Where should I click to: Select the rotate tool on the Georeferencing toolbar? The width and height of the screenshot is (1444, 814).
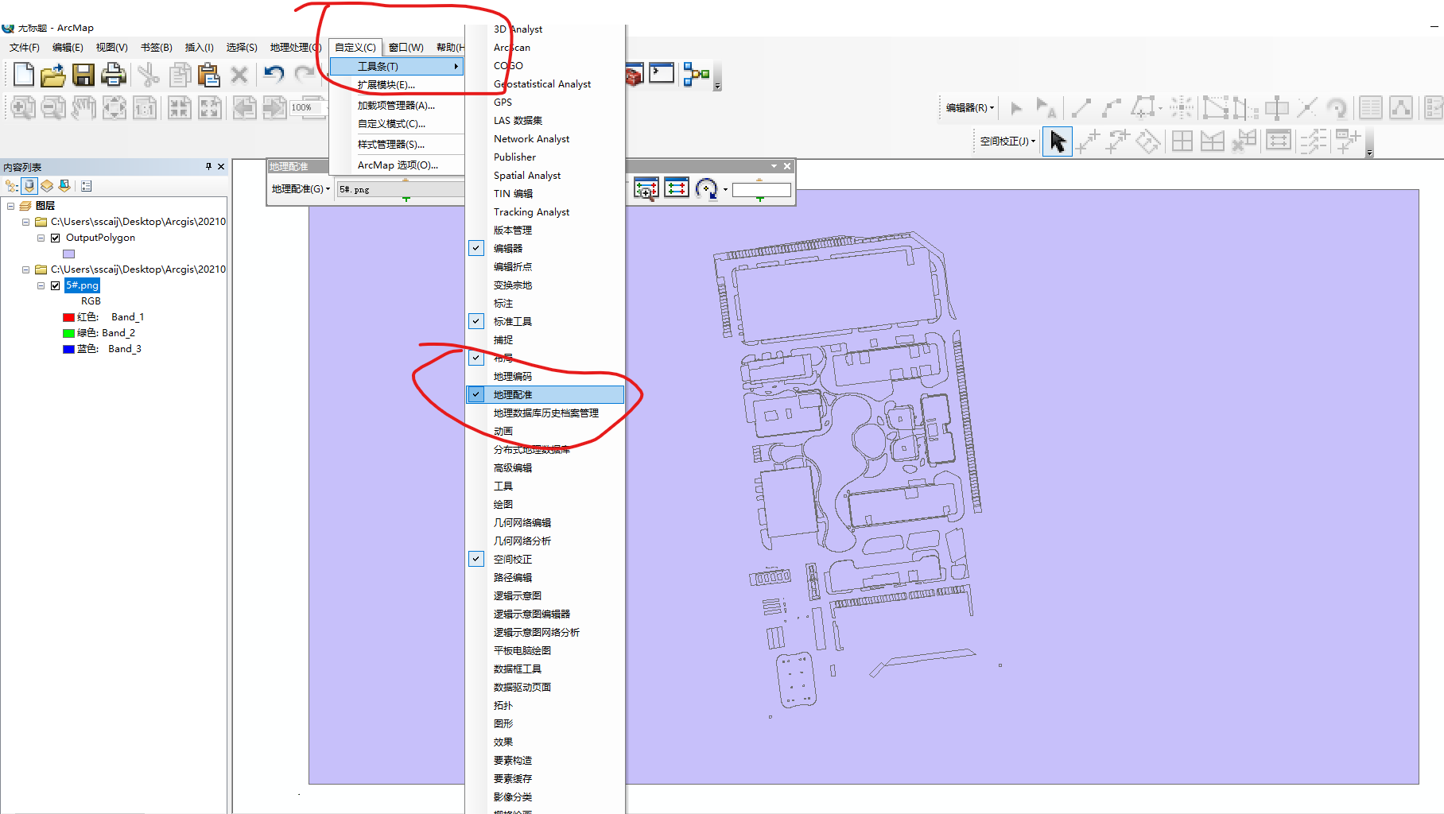coord(707,189)
